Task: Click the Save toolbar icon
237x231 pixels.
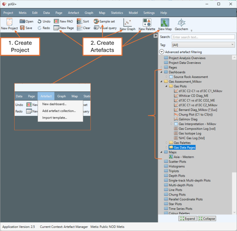Action: coord(26,28)
